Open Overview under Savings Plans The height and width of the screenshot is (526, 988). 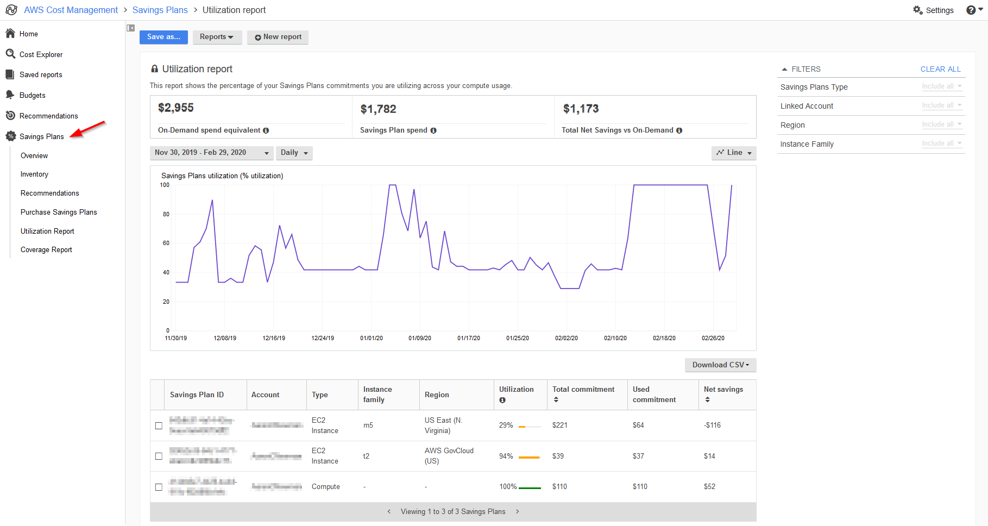pos(34,155)
